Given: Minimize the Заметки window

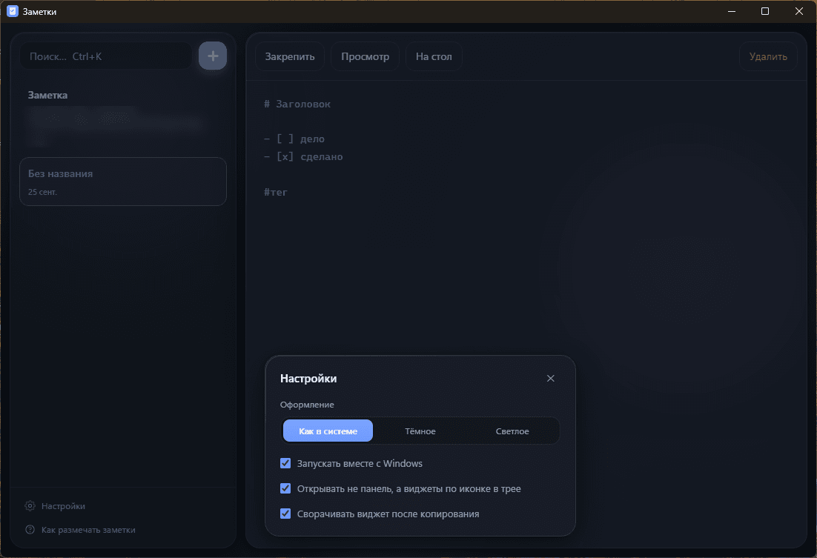Looking at the screenshot, I should (732, 11).
